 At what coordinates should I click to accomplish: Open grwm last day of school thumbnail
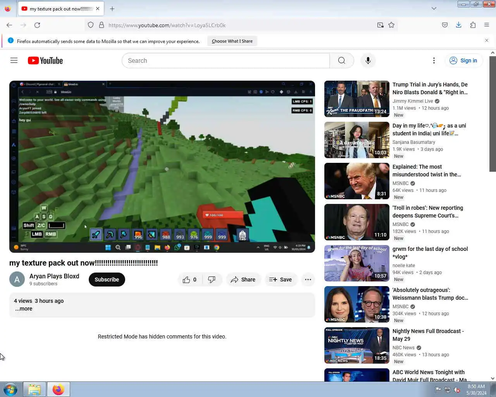pyautogui.click(x=357, y=263)
